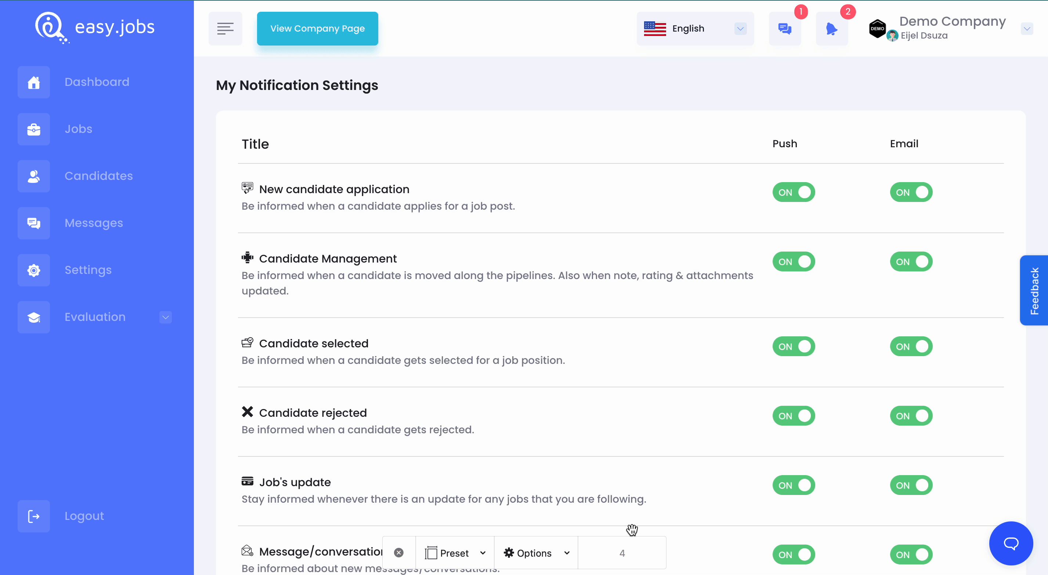Screen dimensions: 1048x575
Task: Click the Dashboard home icon
Action: point(33,82)
